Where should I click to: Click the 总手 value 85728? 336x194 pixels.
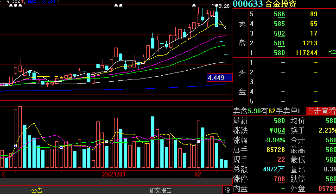click(276, 150)
